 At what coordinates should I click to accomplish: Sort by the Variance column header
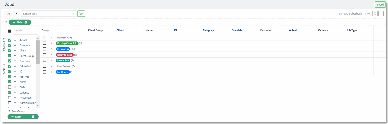point(323,30)
